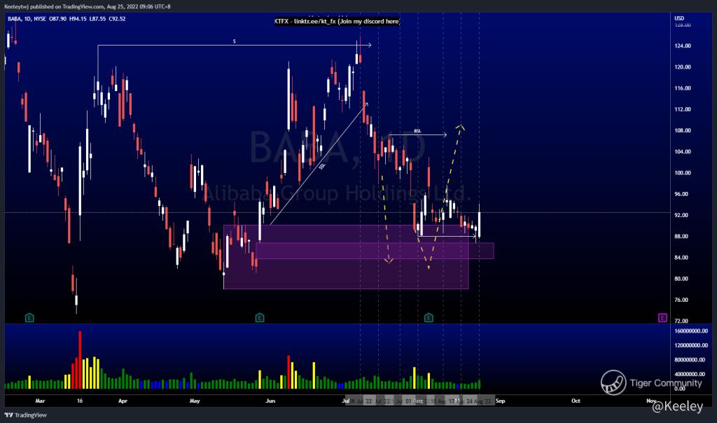This screenshot has height=423, width=717.
Task: Click the 112.00 price axis label
Action: click(682, 109)
